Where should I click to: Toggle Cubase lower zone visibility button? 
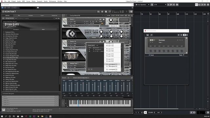199,5
